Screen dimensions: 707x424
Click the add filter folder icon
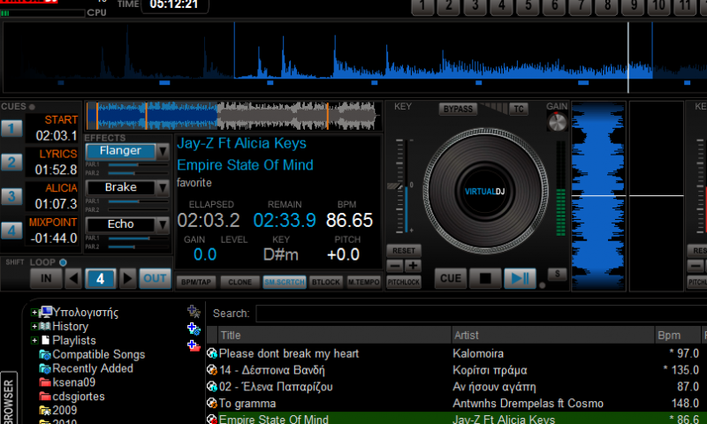click(x=194, y=329)
